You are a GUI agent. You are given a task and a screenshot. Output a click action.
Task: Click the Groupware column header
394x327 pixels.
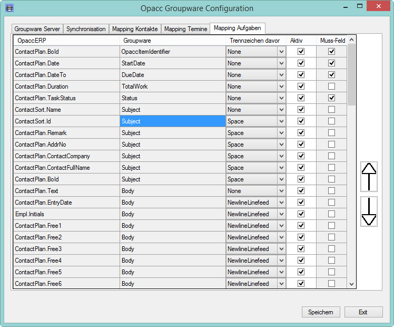(173, 41)
